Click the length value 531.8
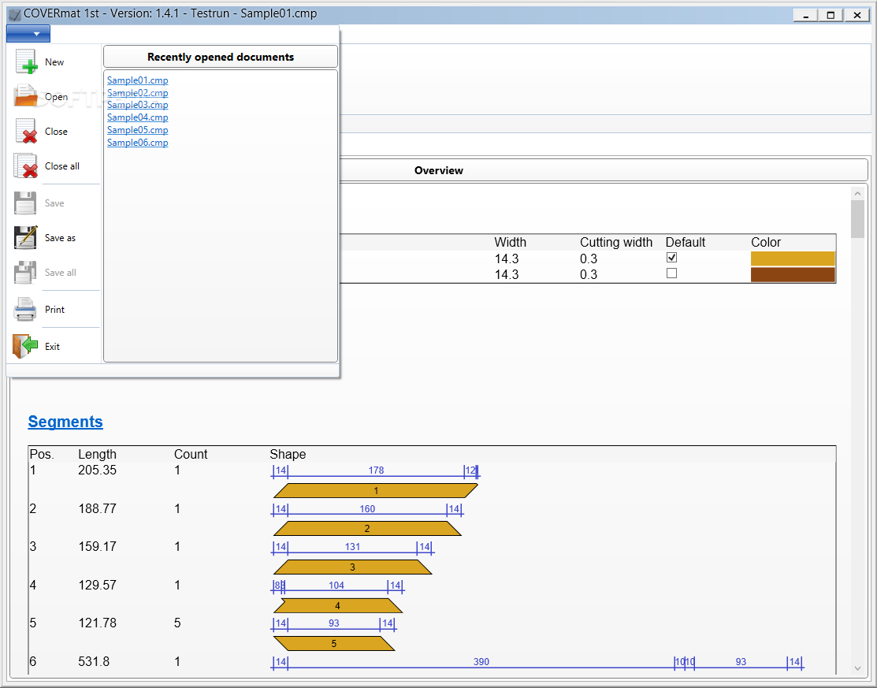The height and width of the screenshot is (688, 877). [94, 662]
